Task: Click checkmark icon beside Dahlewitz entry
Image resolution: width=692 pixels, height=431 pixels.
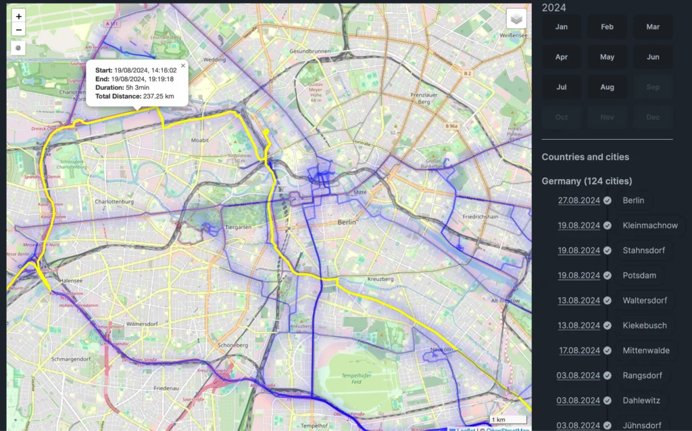Action: click(608, 401)
